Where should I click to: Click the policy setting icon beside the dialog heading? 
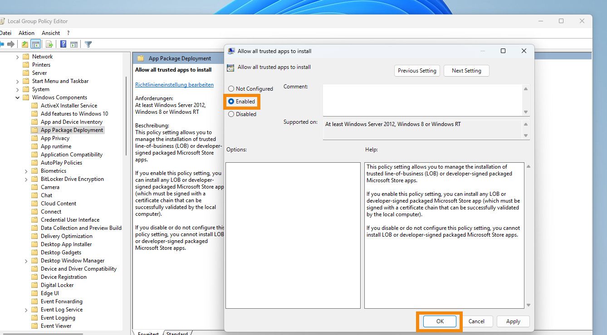(230, 68)
